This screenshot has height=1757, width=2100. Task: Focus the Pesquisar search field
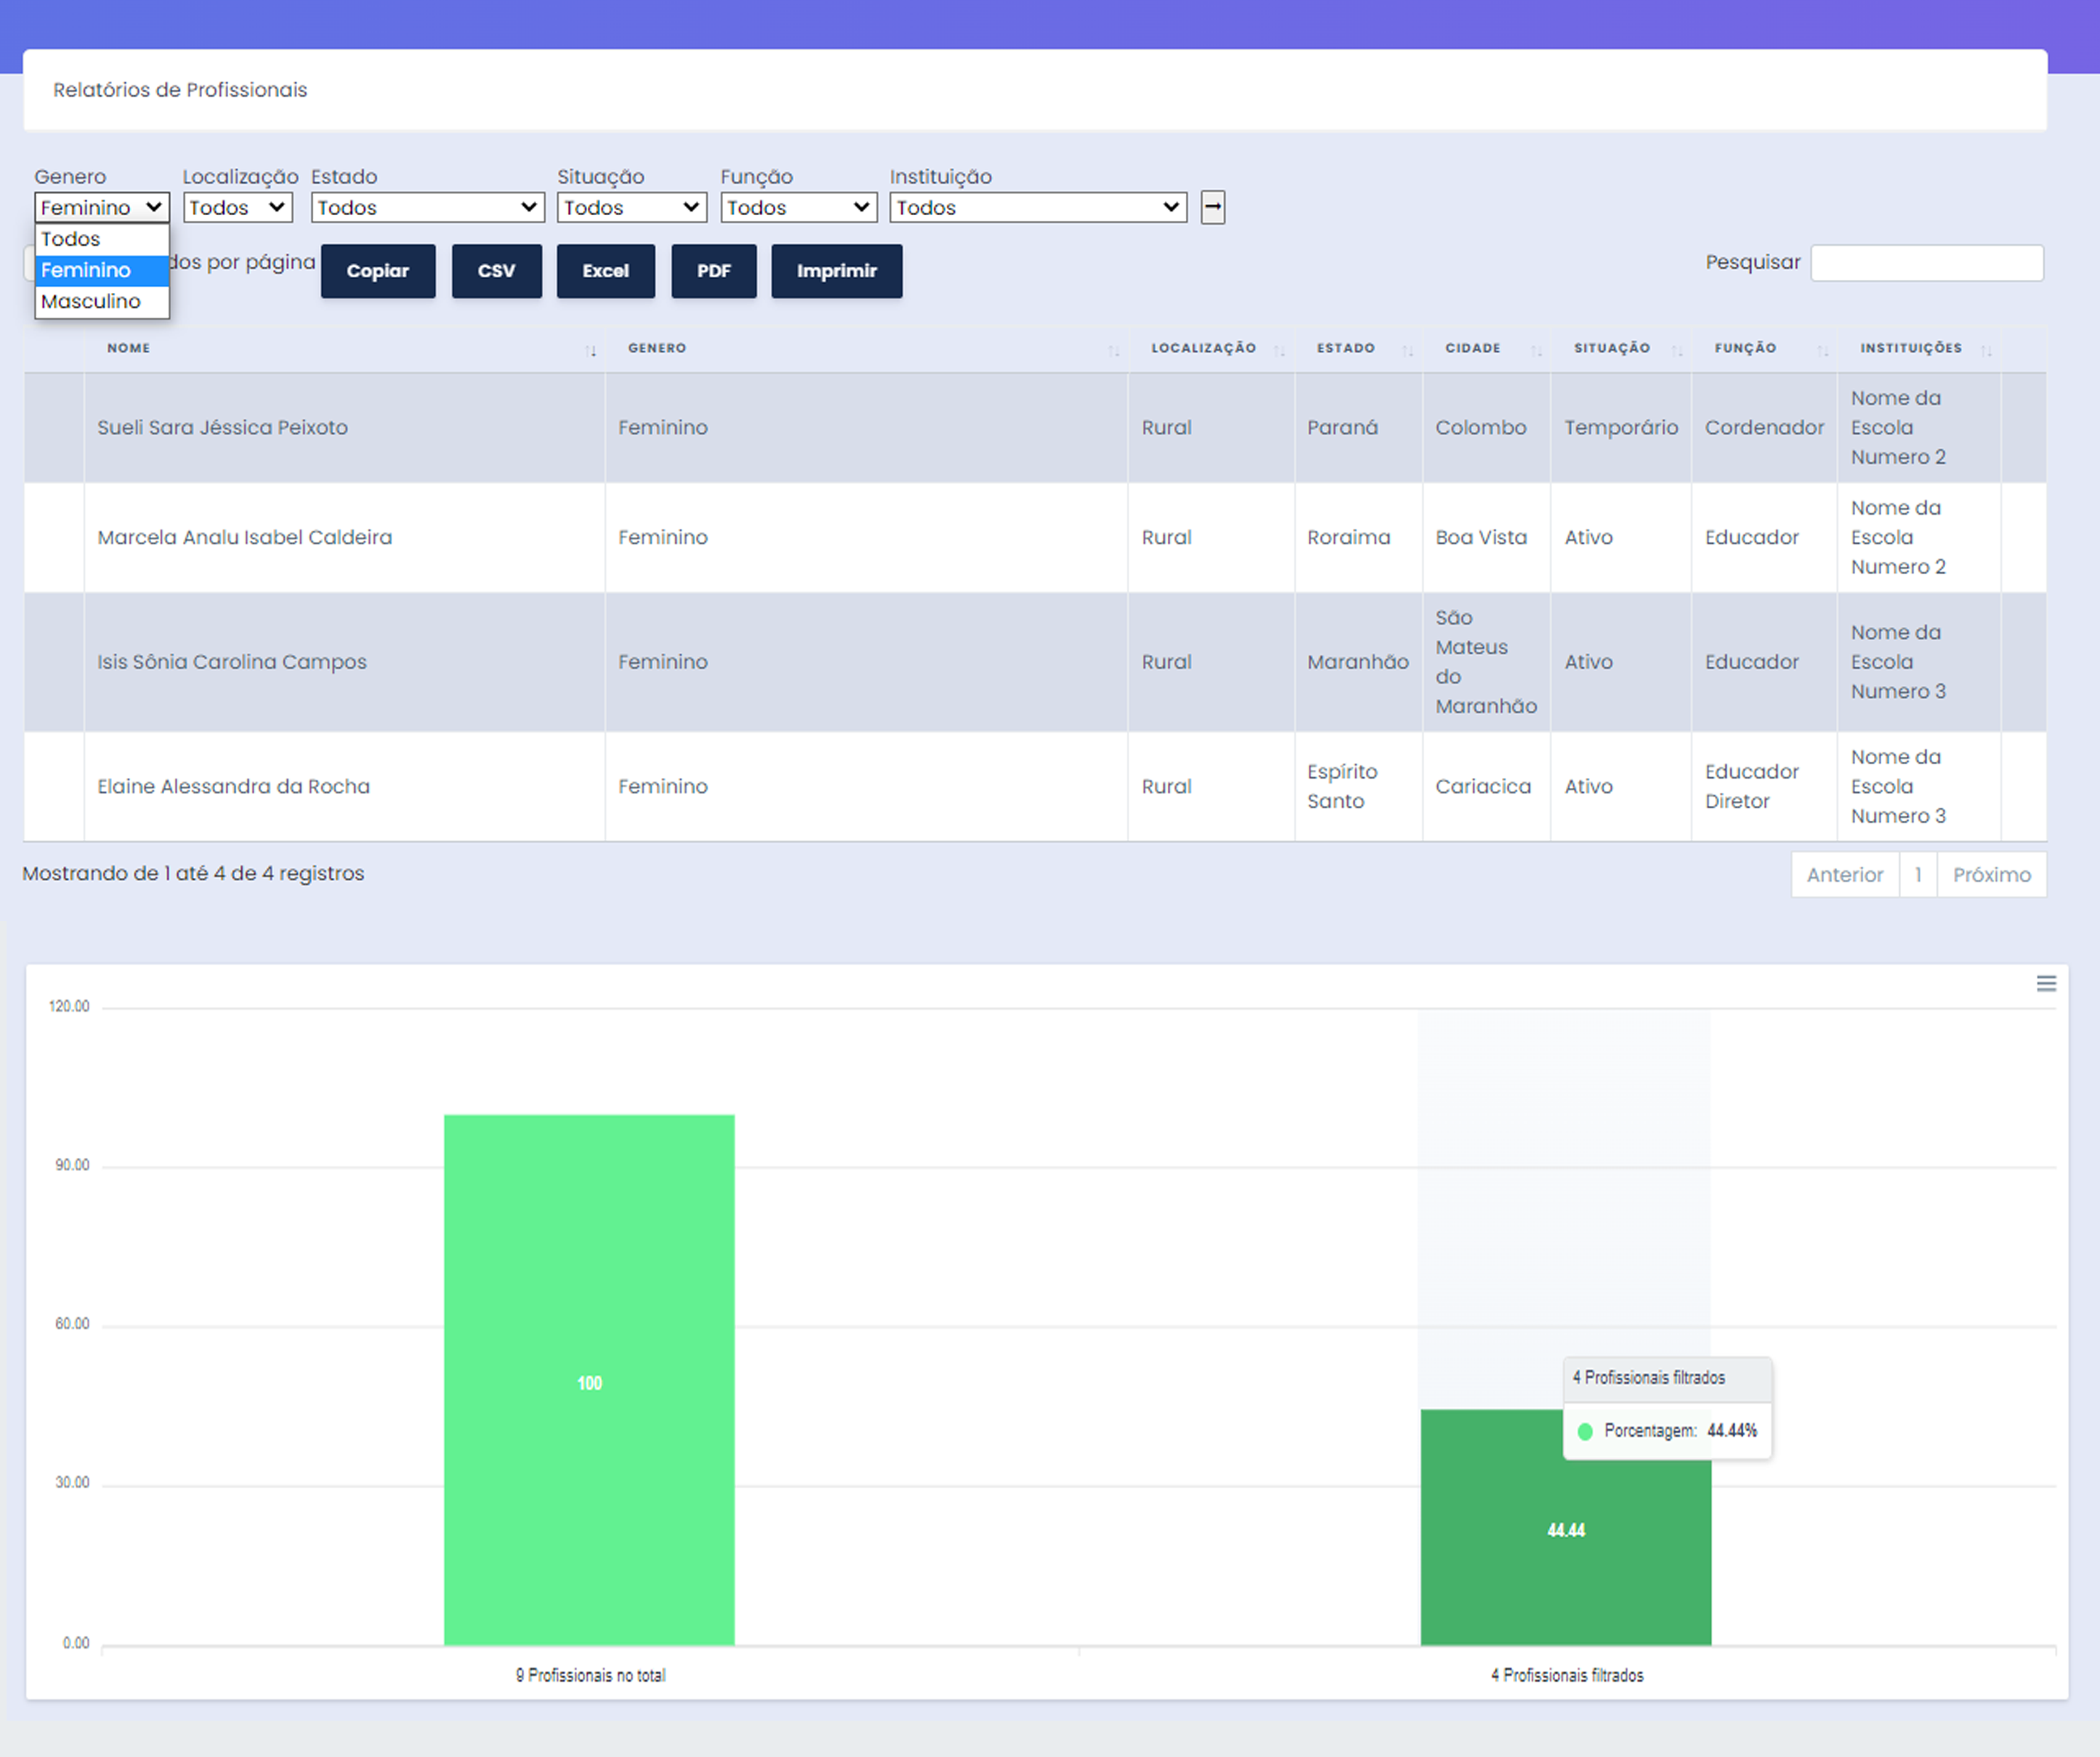tap(1926, 263)
